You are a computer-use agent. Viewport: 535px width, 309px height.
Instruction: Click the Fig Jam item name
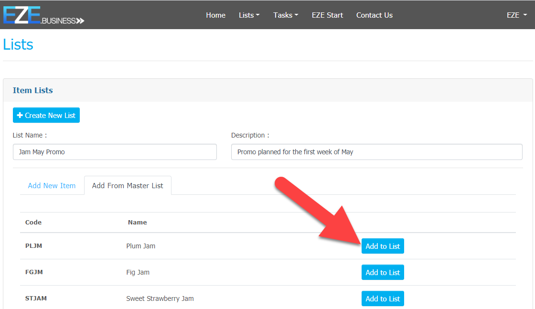click(138, 273)
